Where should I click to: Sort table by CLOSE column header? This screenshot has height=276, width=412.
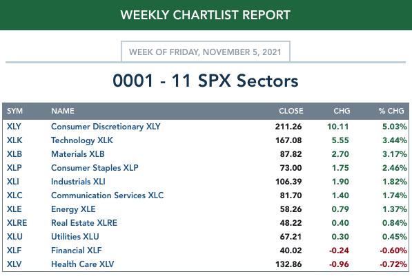click(291, 111)
